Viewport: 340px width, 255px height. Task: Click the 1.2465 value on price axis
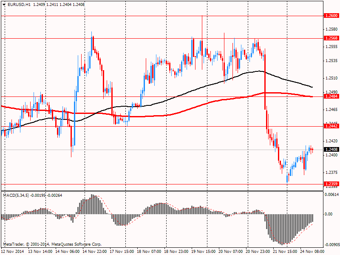332,110
